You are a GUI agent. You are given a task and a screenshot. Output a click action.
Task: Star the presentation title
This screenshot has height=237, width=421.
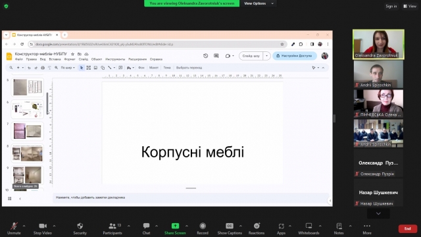pos(72,54)
